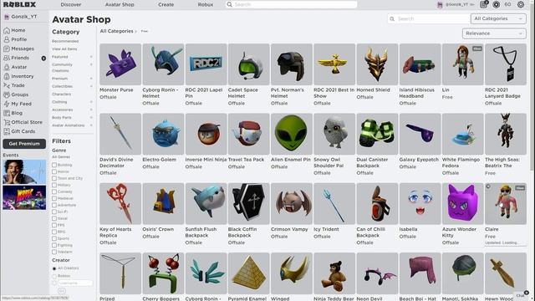The image size is (535, 301).
Task: Click the creator filter Go button
Action: [62, 291]
